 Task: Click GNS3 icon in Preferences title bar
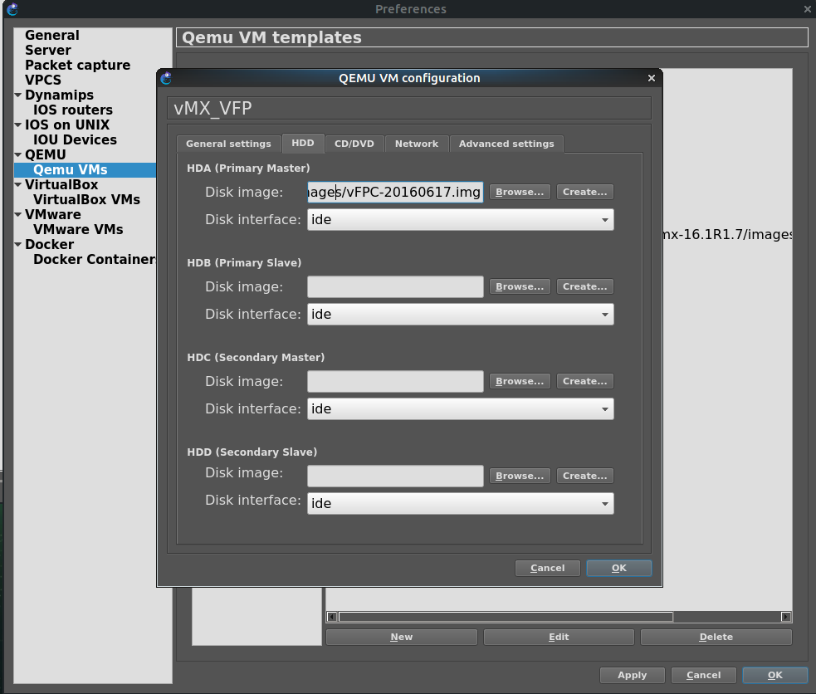click(x=12, y=9)
